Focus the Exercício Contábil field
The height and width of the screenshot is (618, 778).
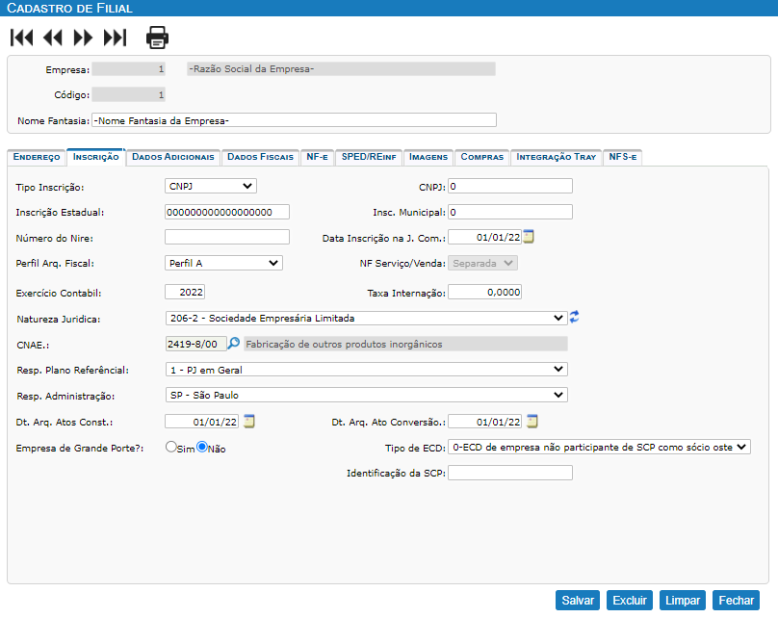click(x=185, y=292)
